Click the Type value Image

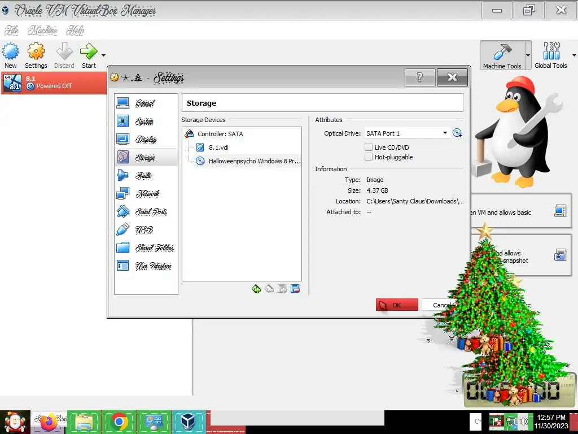click(375, 180)
